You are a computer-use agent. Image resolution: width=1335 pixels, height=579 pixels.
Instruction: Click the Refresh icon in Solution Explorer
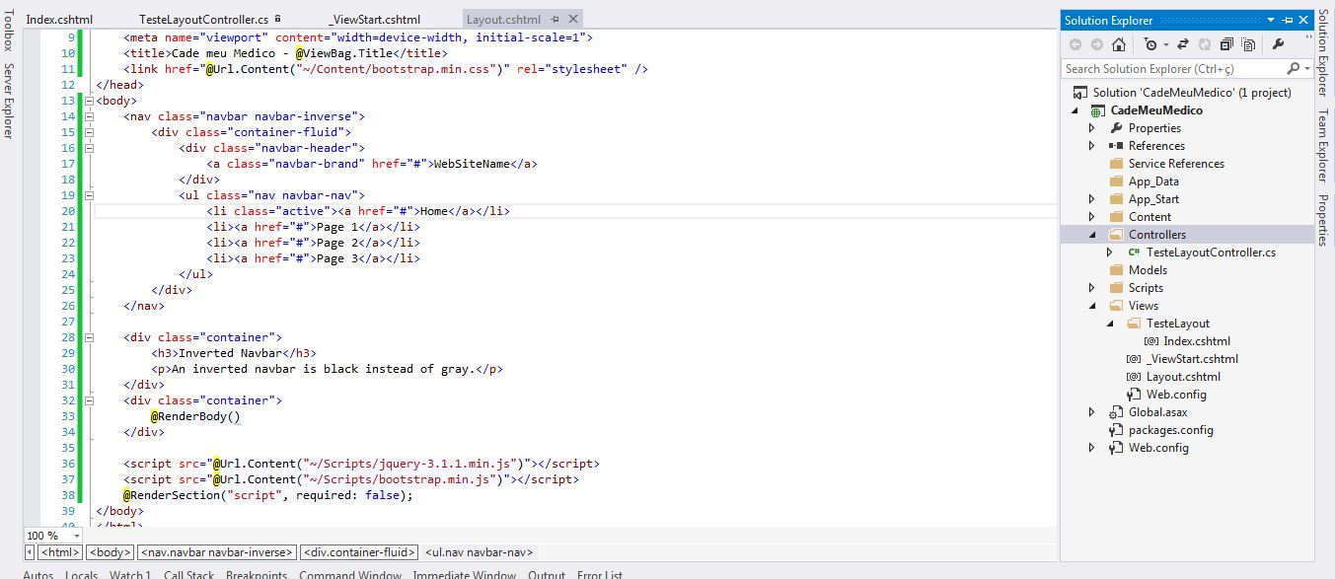(x=1205, y=44)
